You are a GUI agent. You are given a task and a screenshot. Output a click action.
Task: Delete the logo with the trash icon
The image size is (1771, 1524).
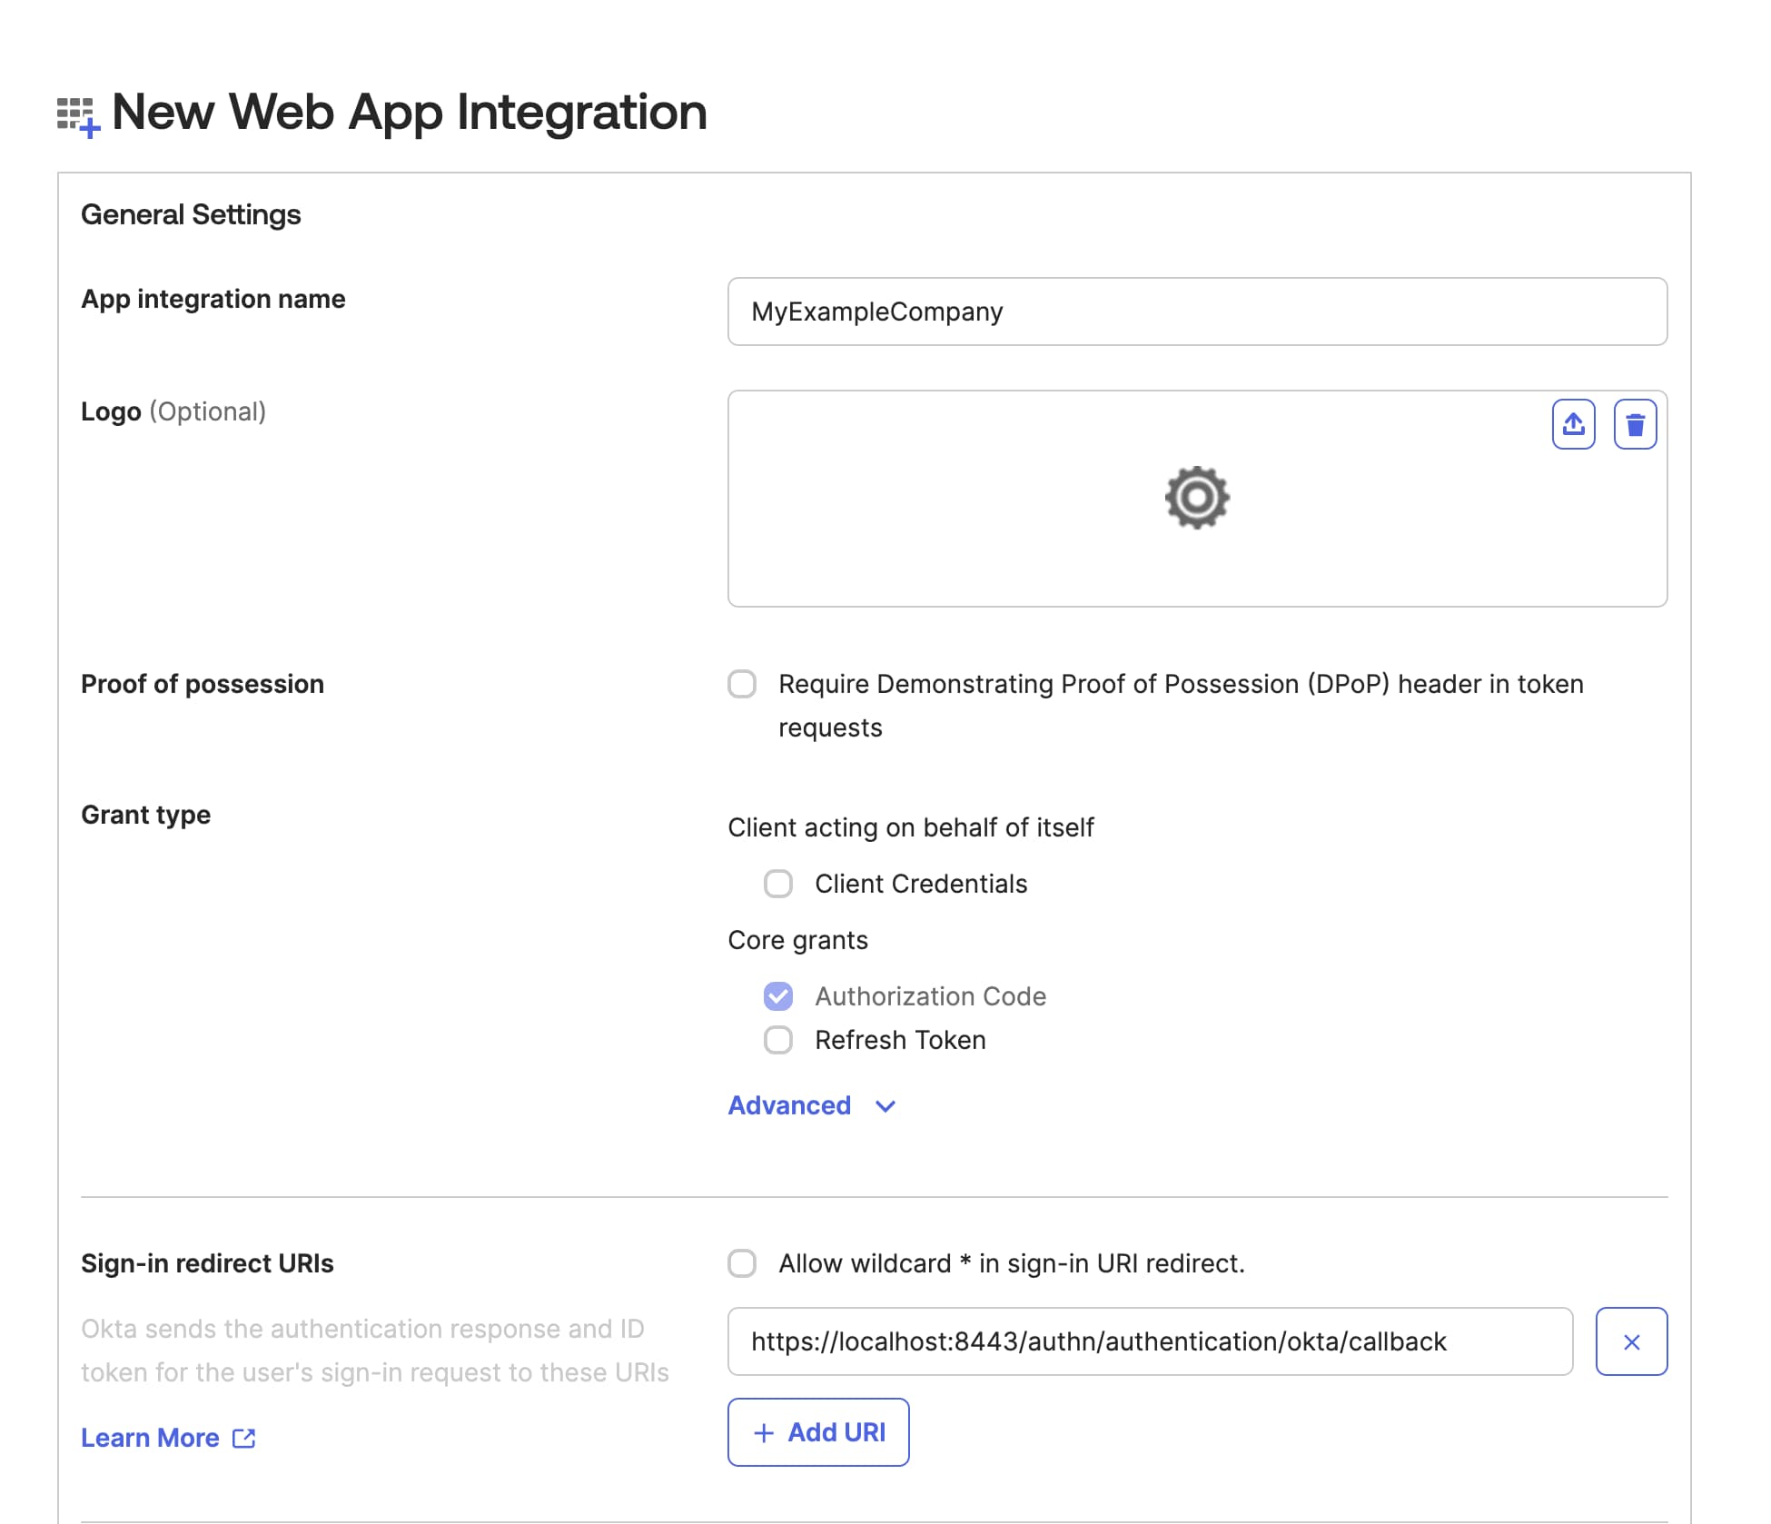coord(1635,423)
